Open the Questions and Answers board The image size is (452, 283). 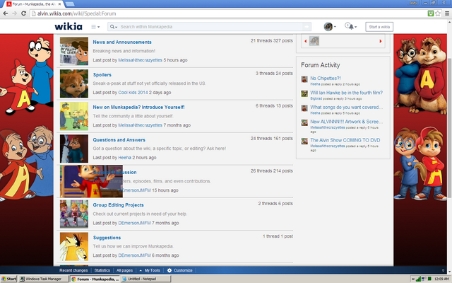pos(119,140)
